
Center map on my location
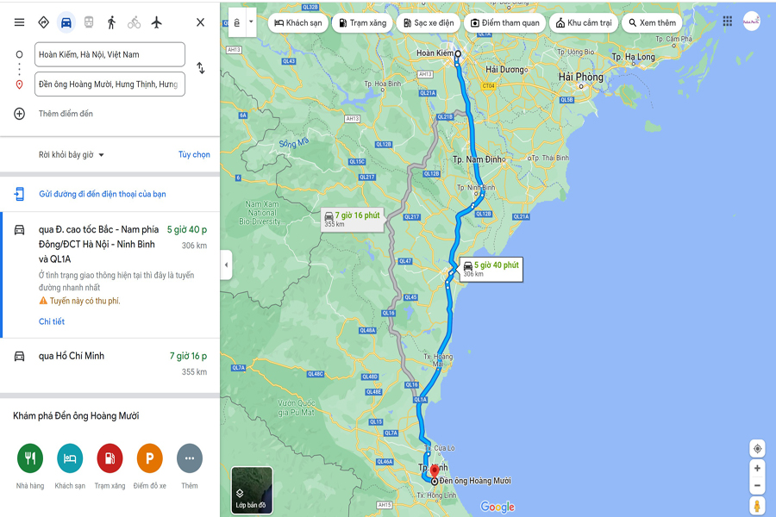click(757, 449)
